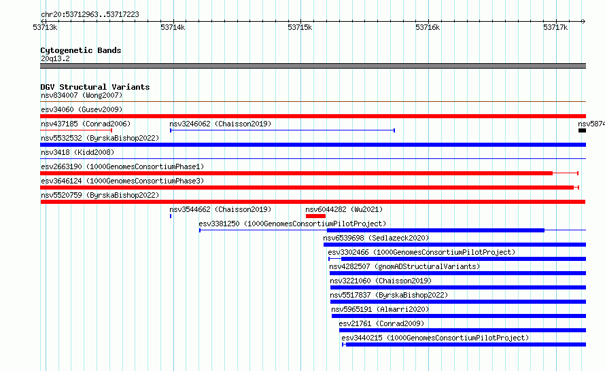The width and height of the screenshot is (605, 371).
Task: Click the DGV Structural Variants track title
Action: point(95,87)
